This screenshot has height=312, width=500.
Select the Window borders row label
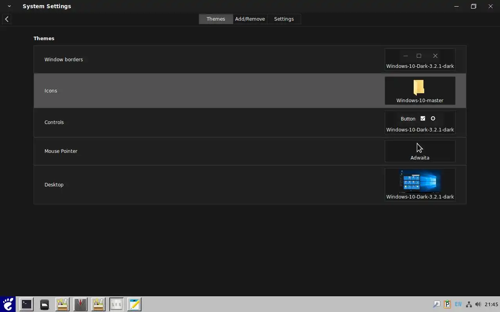64,59
